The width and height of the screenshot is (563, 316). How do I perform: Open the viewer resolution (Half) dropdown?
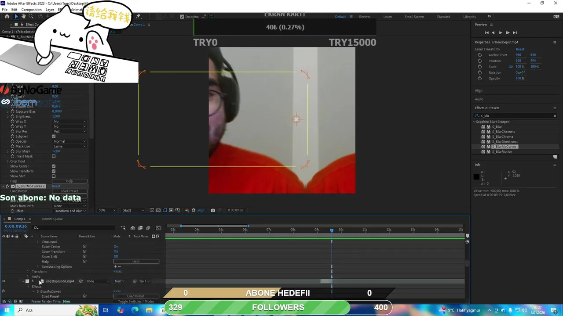point(133,210)
